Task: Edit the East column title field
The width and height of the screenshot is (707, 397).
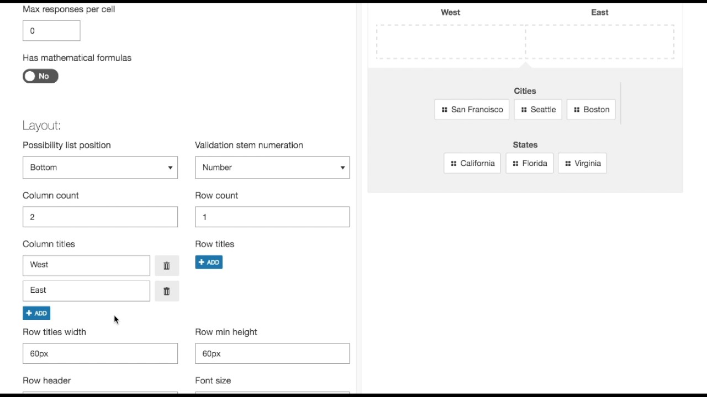Action: pyautogui.click(x=86, y=291)
